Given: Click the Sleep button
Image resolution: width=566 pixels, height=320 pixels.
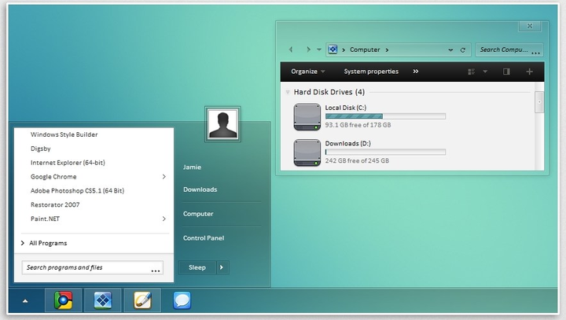Looking at the screenshot, I should 197,267.
